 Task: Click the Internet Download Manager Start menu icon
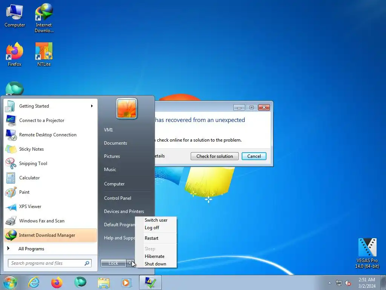tap(10, 235)
